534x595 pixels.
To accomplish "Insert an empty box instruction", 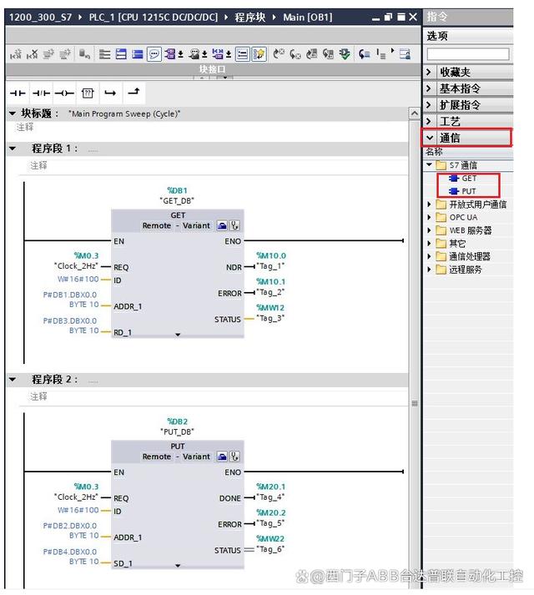I will 88,93.
